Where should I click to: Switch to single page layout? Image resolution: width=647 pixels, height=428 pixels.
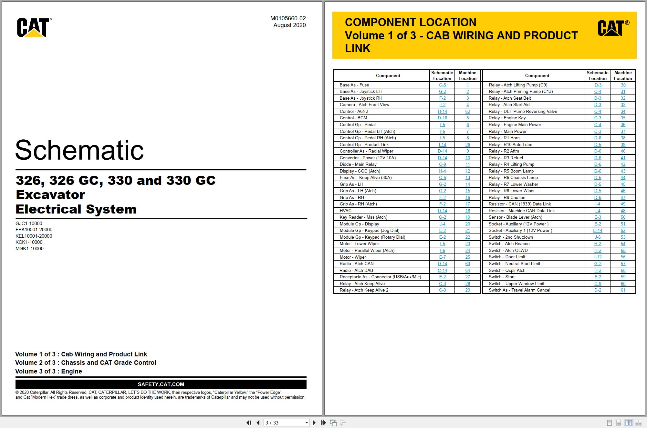tap(609, 423)
